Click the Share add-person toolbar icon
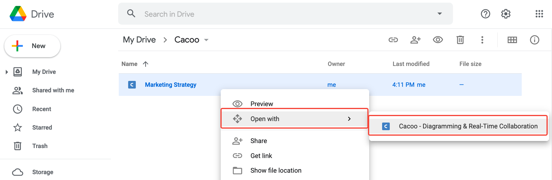The width and height of the screenshot is (552, 180). coord(415,40)
